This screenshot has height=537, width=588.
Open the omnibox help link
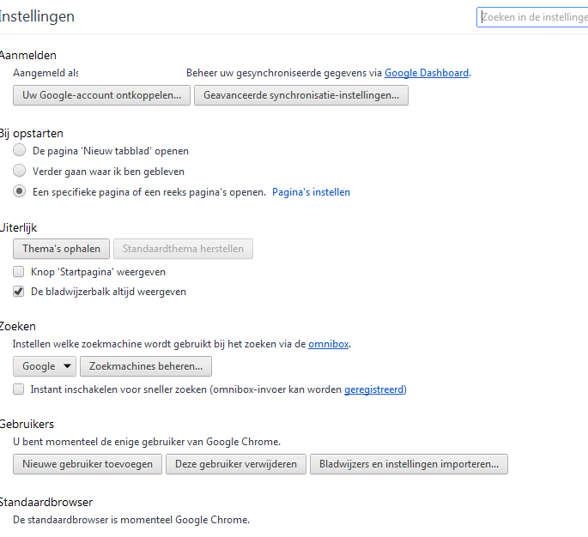point(329,344)
